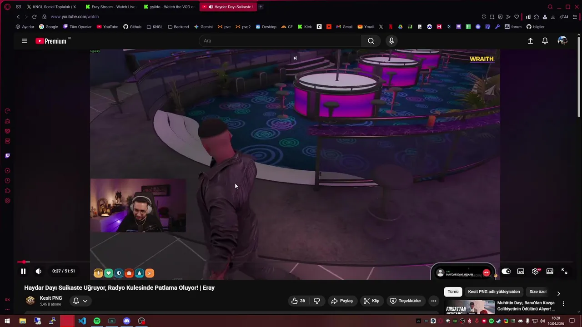Open the KNGL bookmark folder
The height and width of the screenshot is (327, 582).
click(x=155, y=27)
